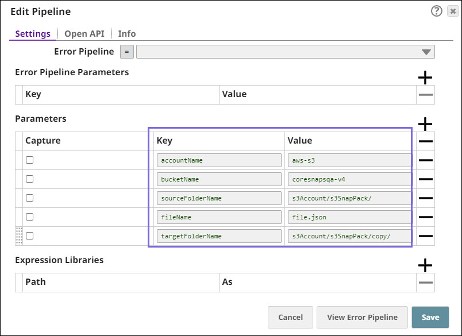
Task: Enable Capture for accountName parameter
Action: [30, 160]
